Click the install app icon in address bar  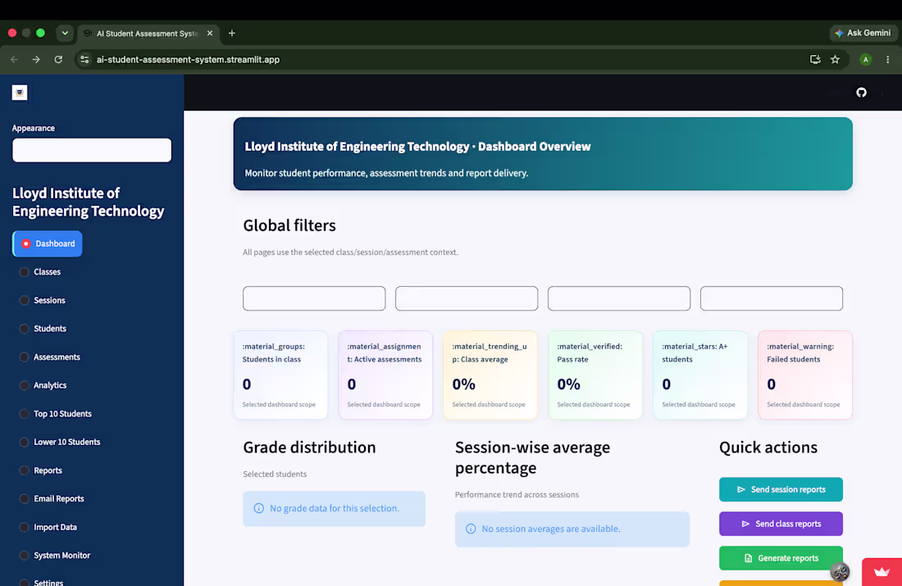tap(815, 59)
